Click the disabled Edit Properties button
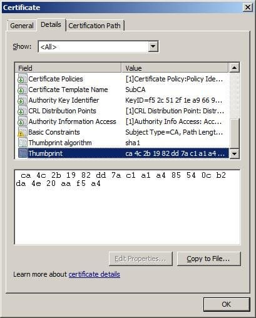 click(x=141, y=259)
